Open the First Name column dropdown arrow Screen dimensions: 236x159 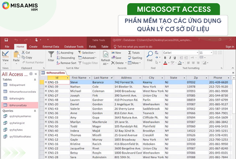(90, 78)
